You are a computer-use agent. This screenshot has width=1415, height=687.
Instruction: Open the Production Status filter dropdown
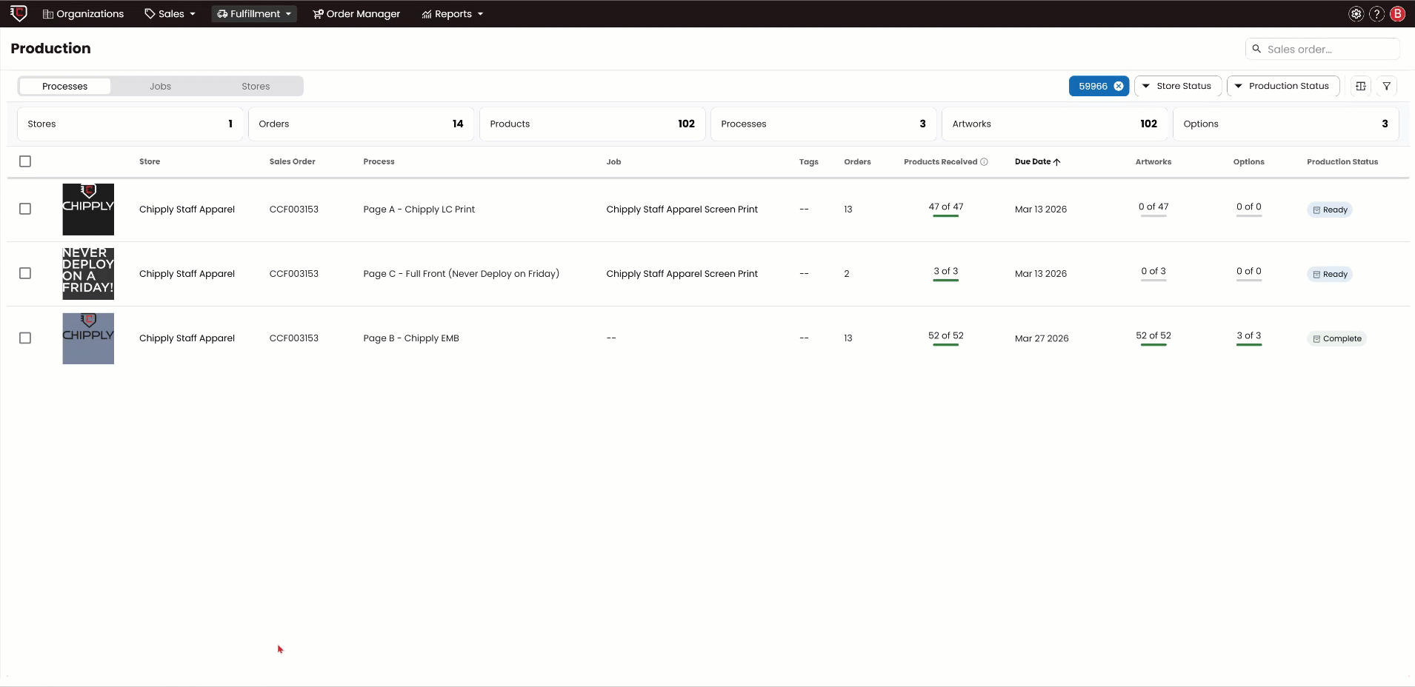(x=1283, y=86)
